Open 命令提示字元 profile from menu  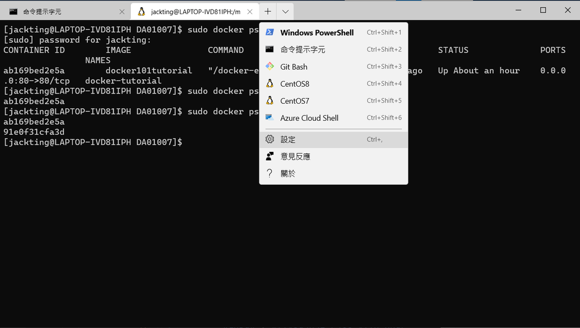334,49
